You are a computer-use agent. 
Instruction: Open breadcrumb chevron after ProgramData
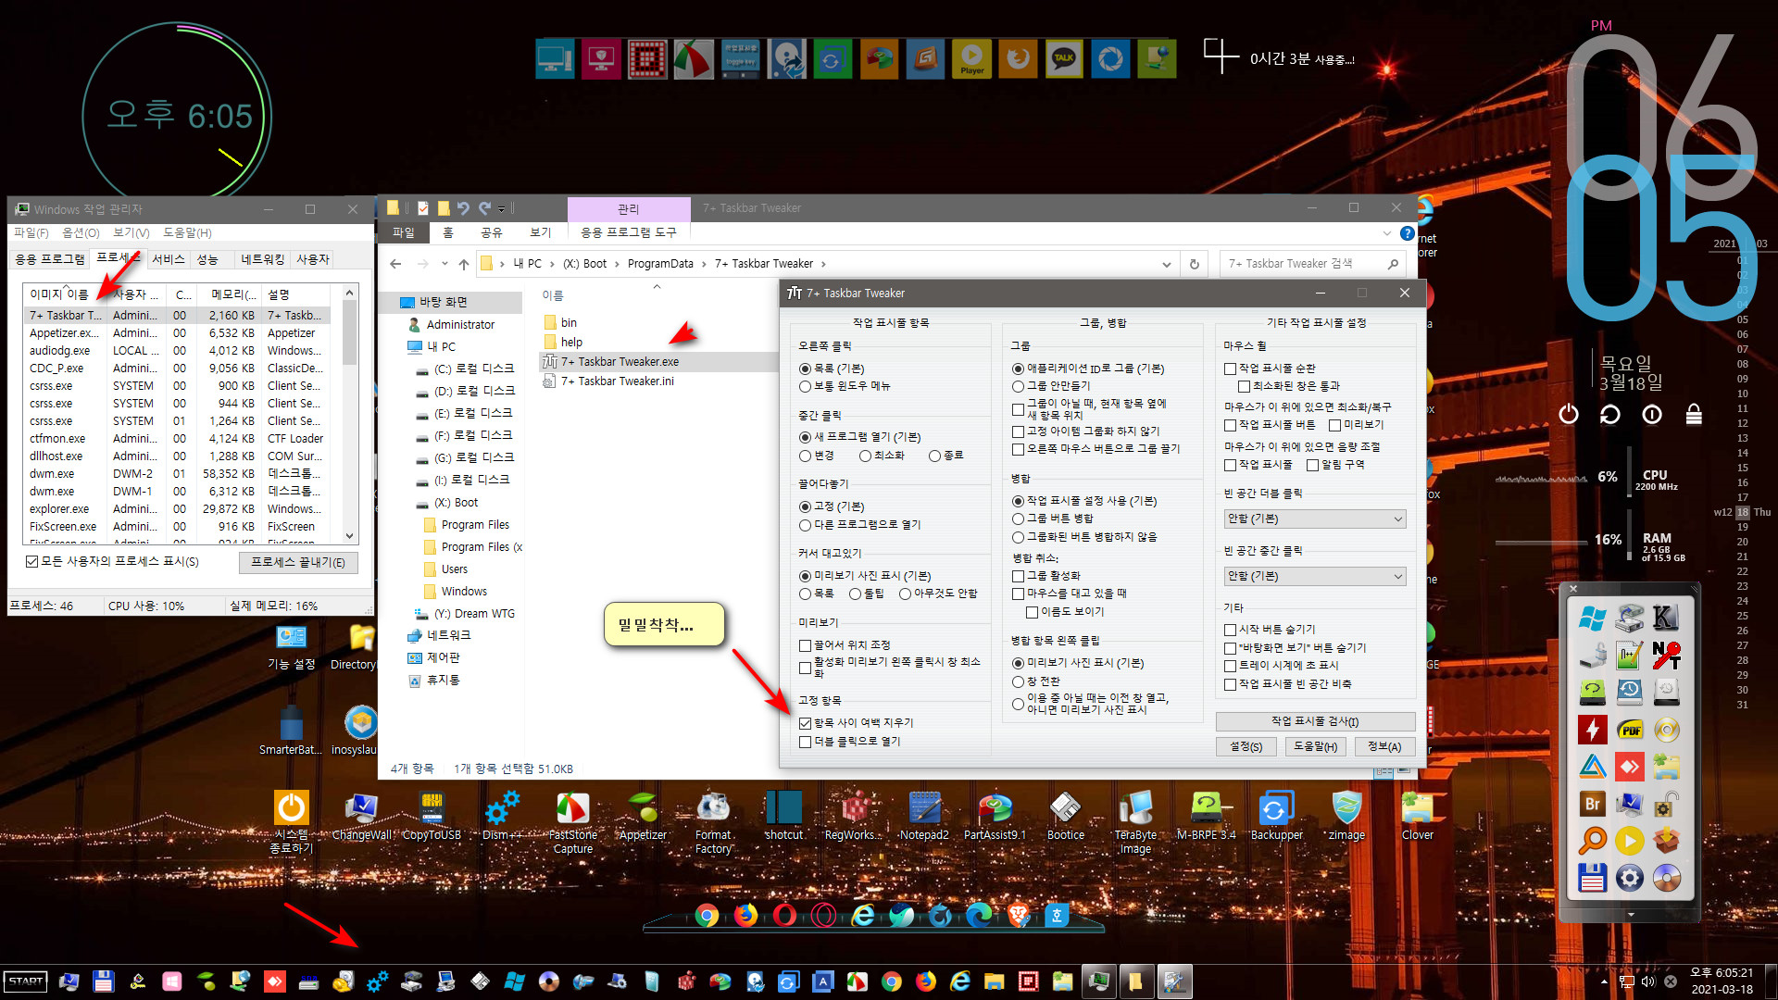coord(703,264)
